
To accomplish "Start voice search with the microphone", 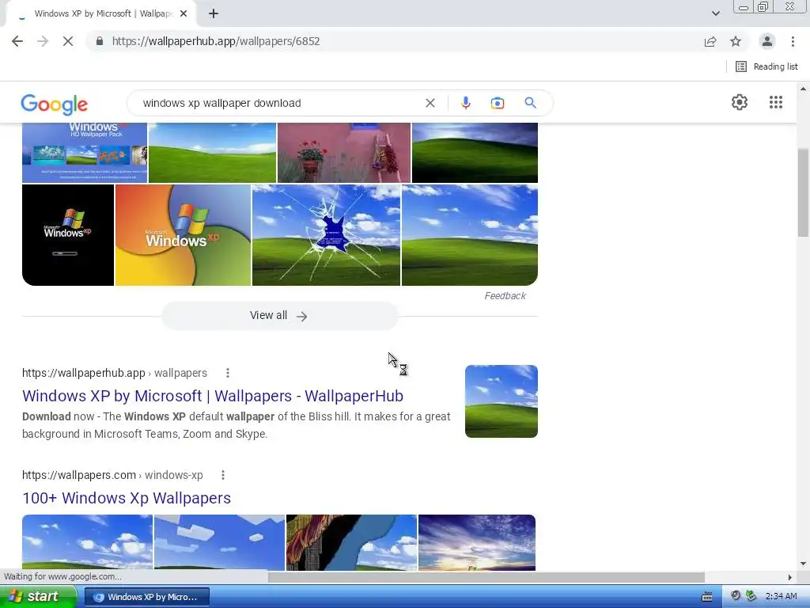I will pyautogui.click(x=465, y=103).
